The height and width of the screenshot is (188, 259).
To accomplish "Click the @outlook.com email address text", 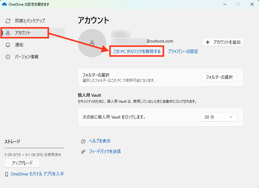I will coord(160,41).
